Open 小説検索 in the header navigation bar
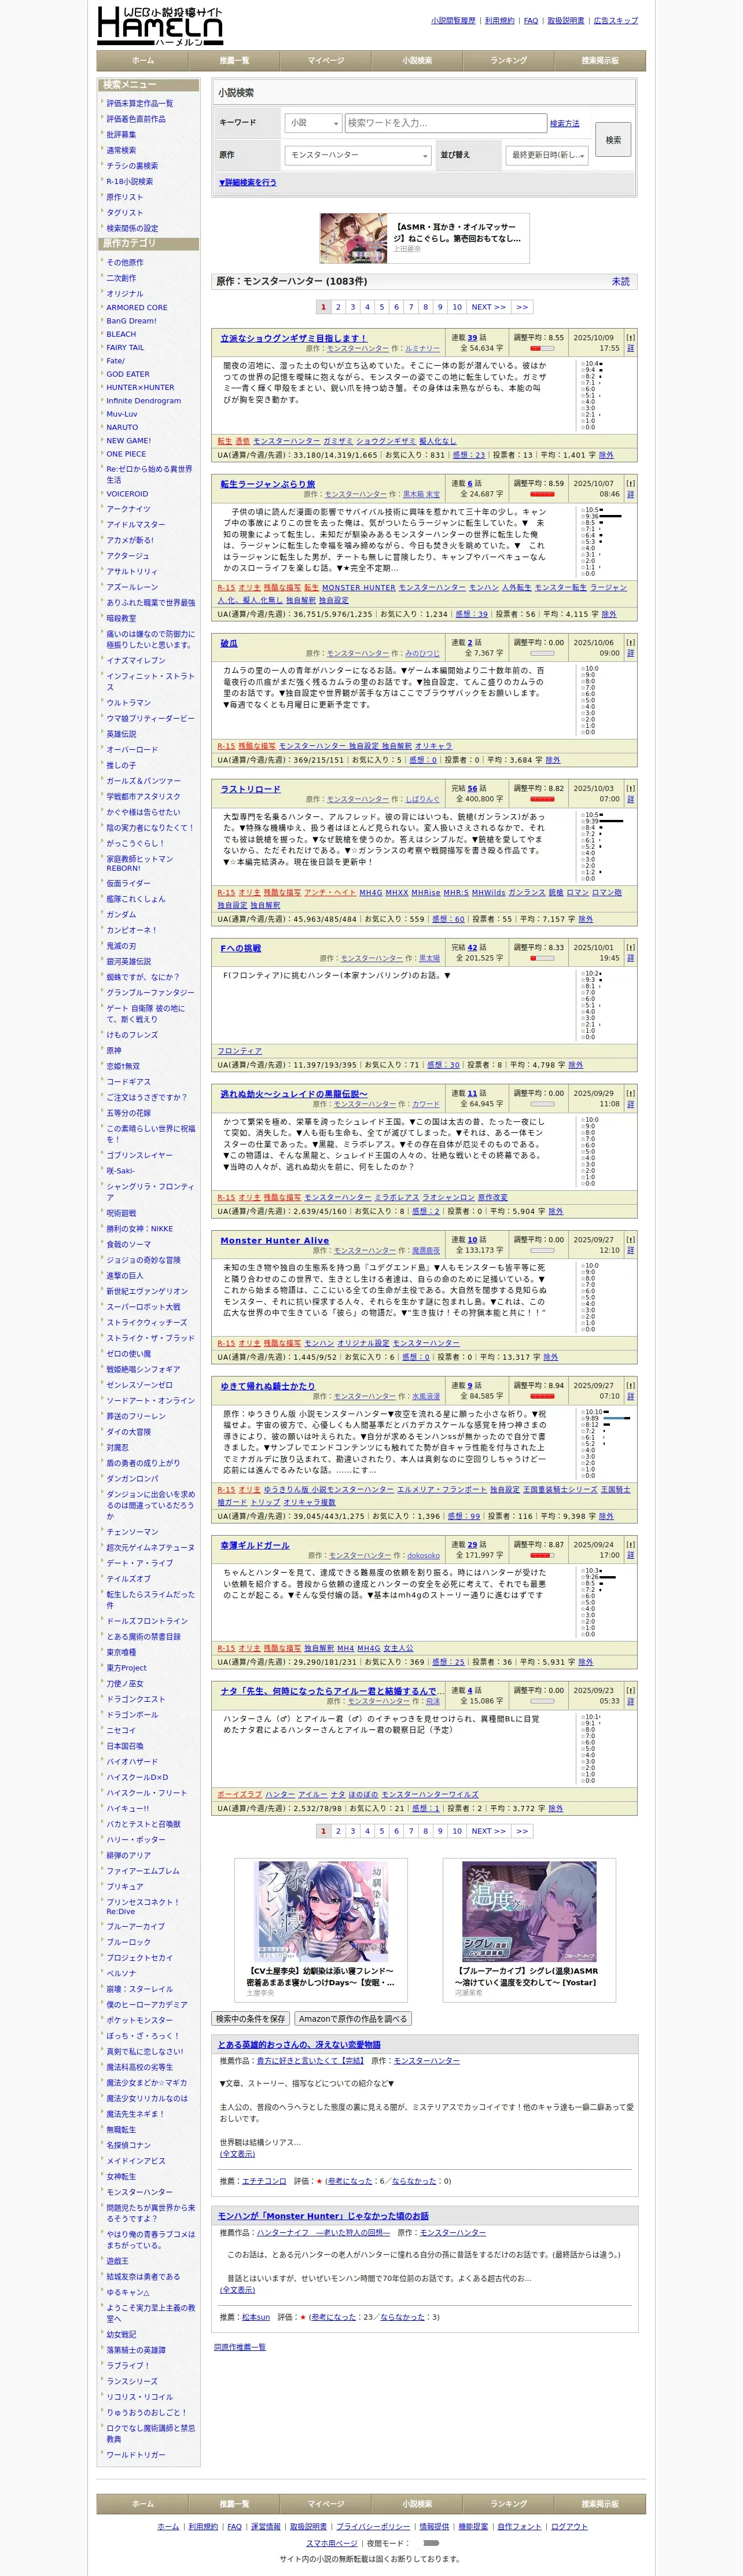This screenshot has width=743, height=2576. pos(417,61)
